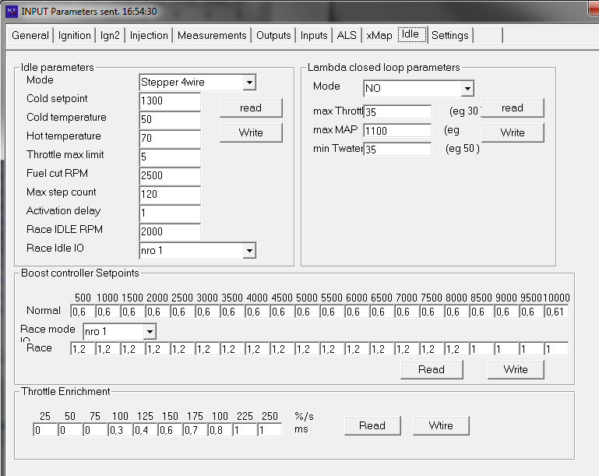
Task: Open the Inputs tab
Action: pyautogui.click(x=314, y=36)
